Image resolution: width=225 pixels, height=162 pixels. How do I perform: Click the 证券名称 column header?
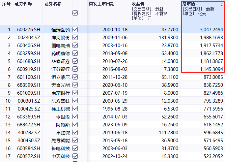[x=53, y=4]
